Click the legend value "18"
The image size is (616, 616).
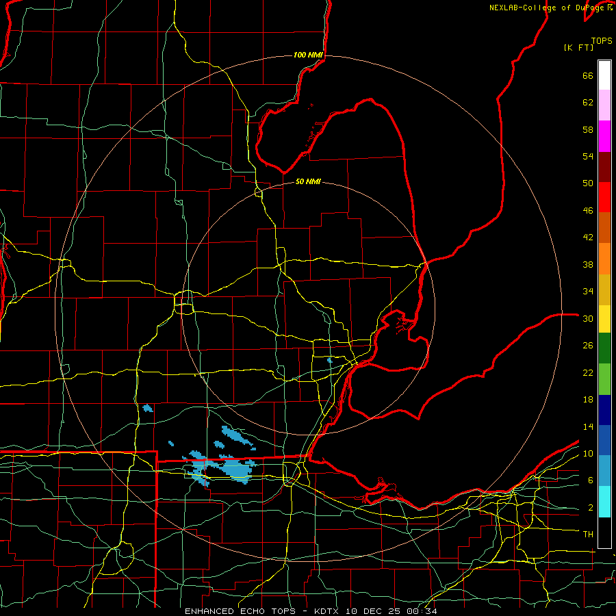tap(588, 400)
